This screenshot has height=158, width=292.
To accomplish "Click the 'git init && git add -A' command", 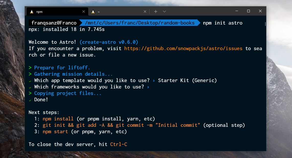I will pos(74,125).
